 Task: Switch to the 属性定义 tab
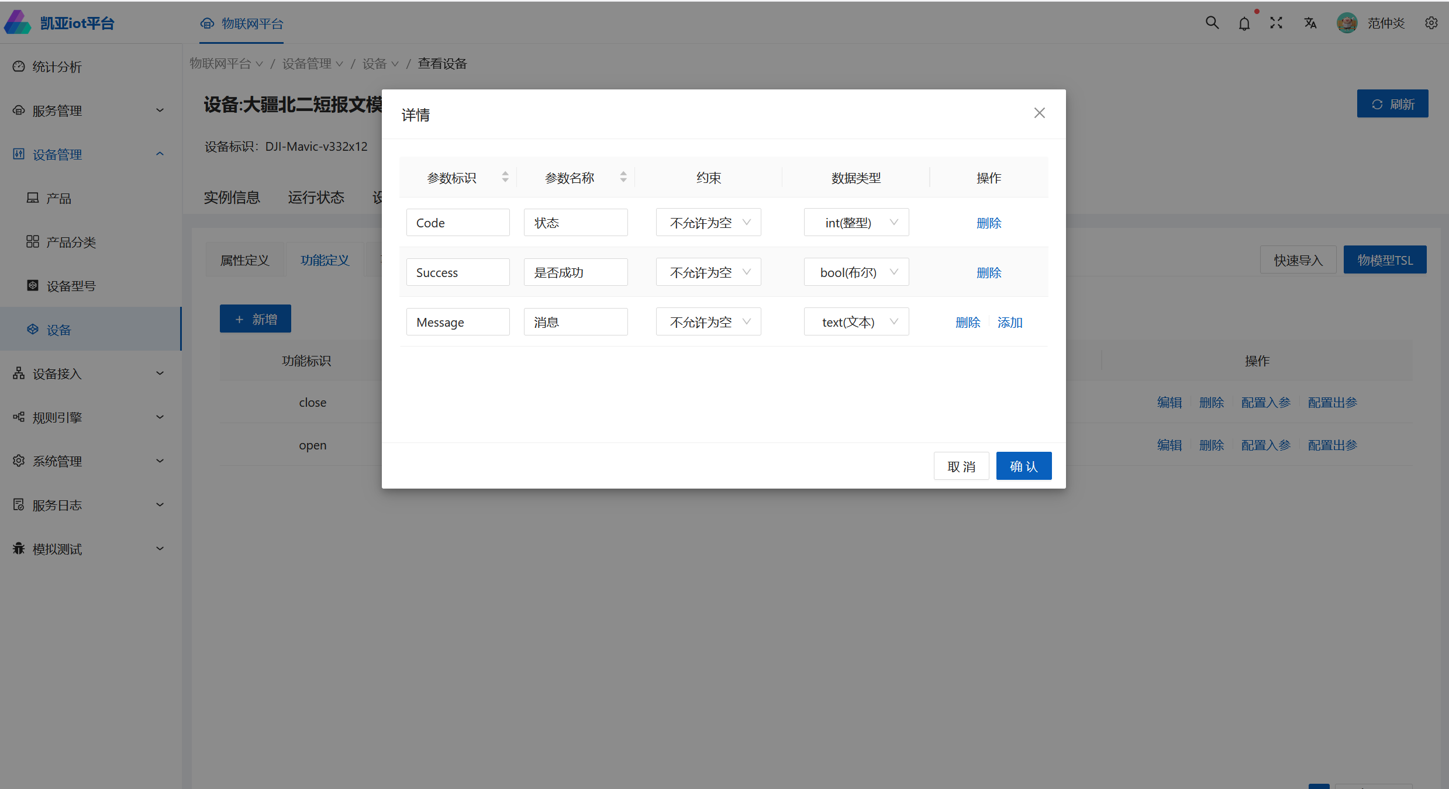pos(244,260)
